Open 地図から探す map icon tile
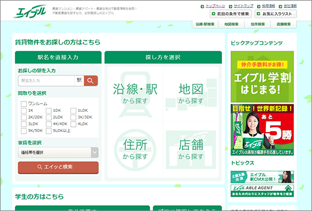The image size is (312, 211). (x=191, y=95)
